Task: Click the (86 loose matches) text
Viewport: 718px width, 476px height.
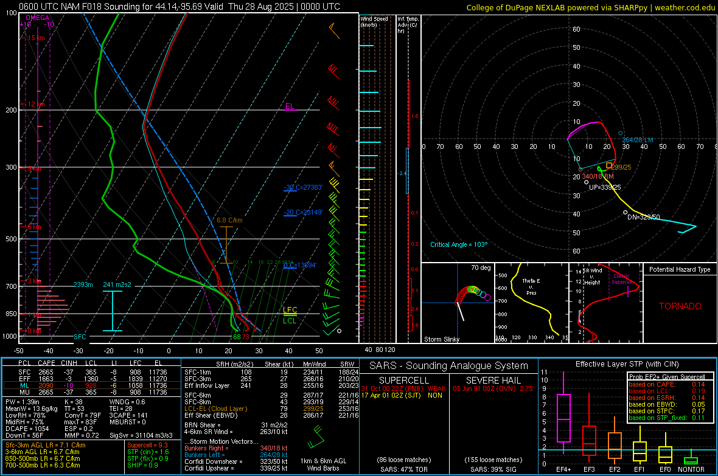Action: click(x=404, y=460)
